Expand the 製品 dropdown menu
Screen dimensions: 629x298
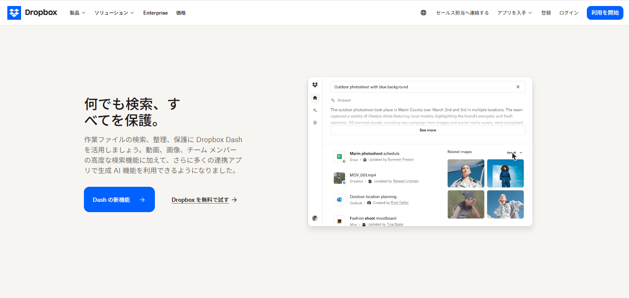coord(77,13)
